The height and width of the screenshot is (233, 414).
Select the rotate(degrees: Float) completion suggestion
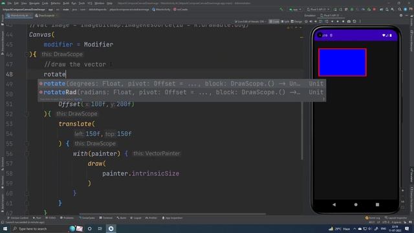pos(182,83)
